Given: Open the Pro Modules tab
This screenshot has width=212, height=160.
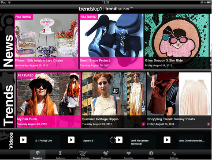Looking at the screenshot, I should pos(83,155).
